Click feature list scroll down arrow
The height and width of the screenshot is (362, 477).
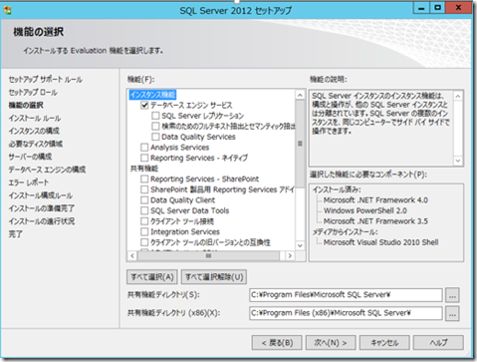(x=300, y=245)
